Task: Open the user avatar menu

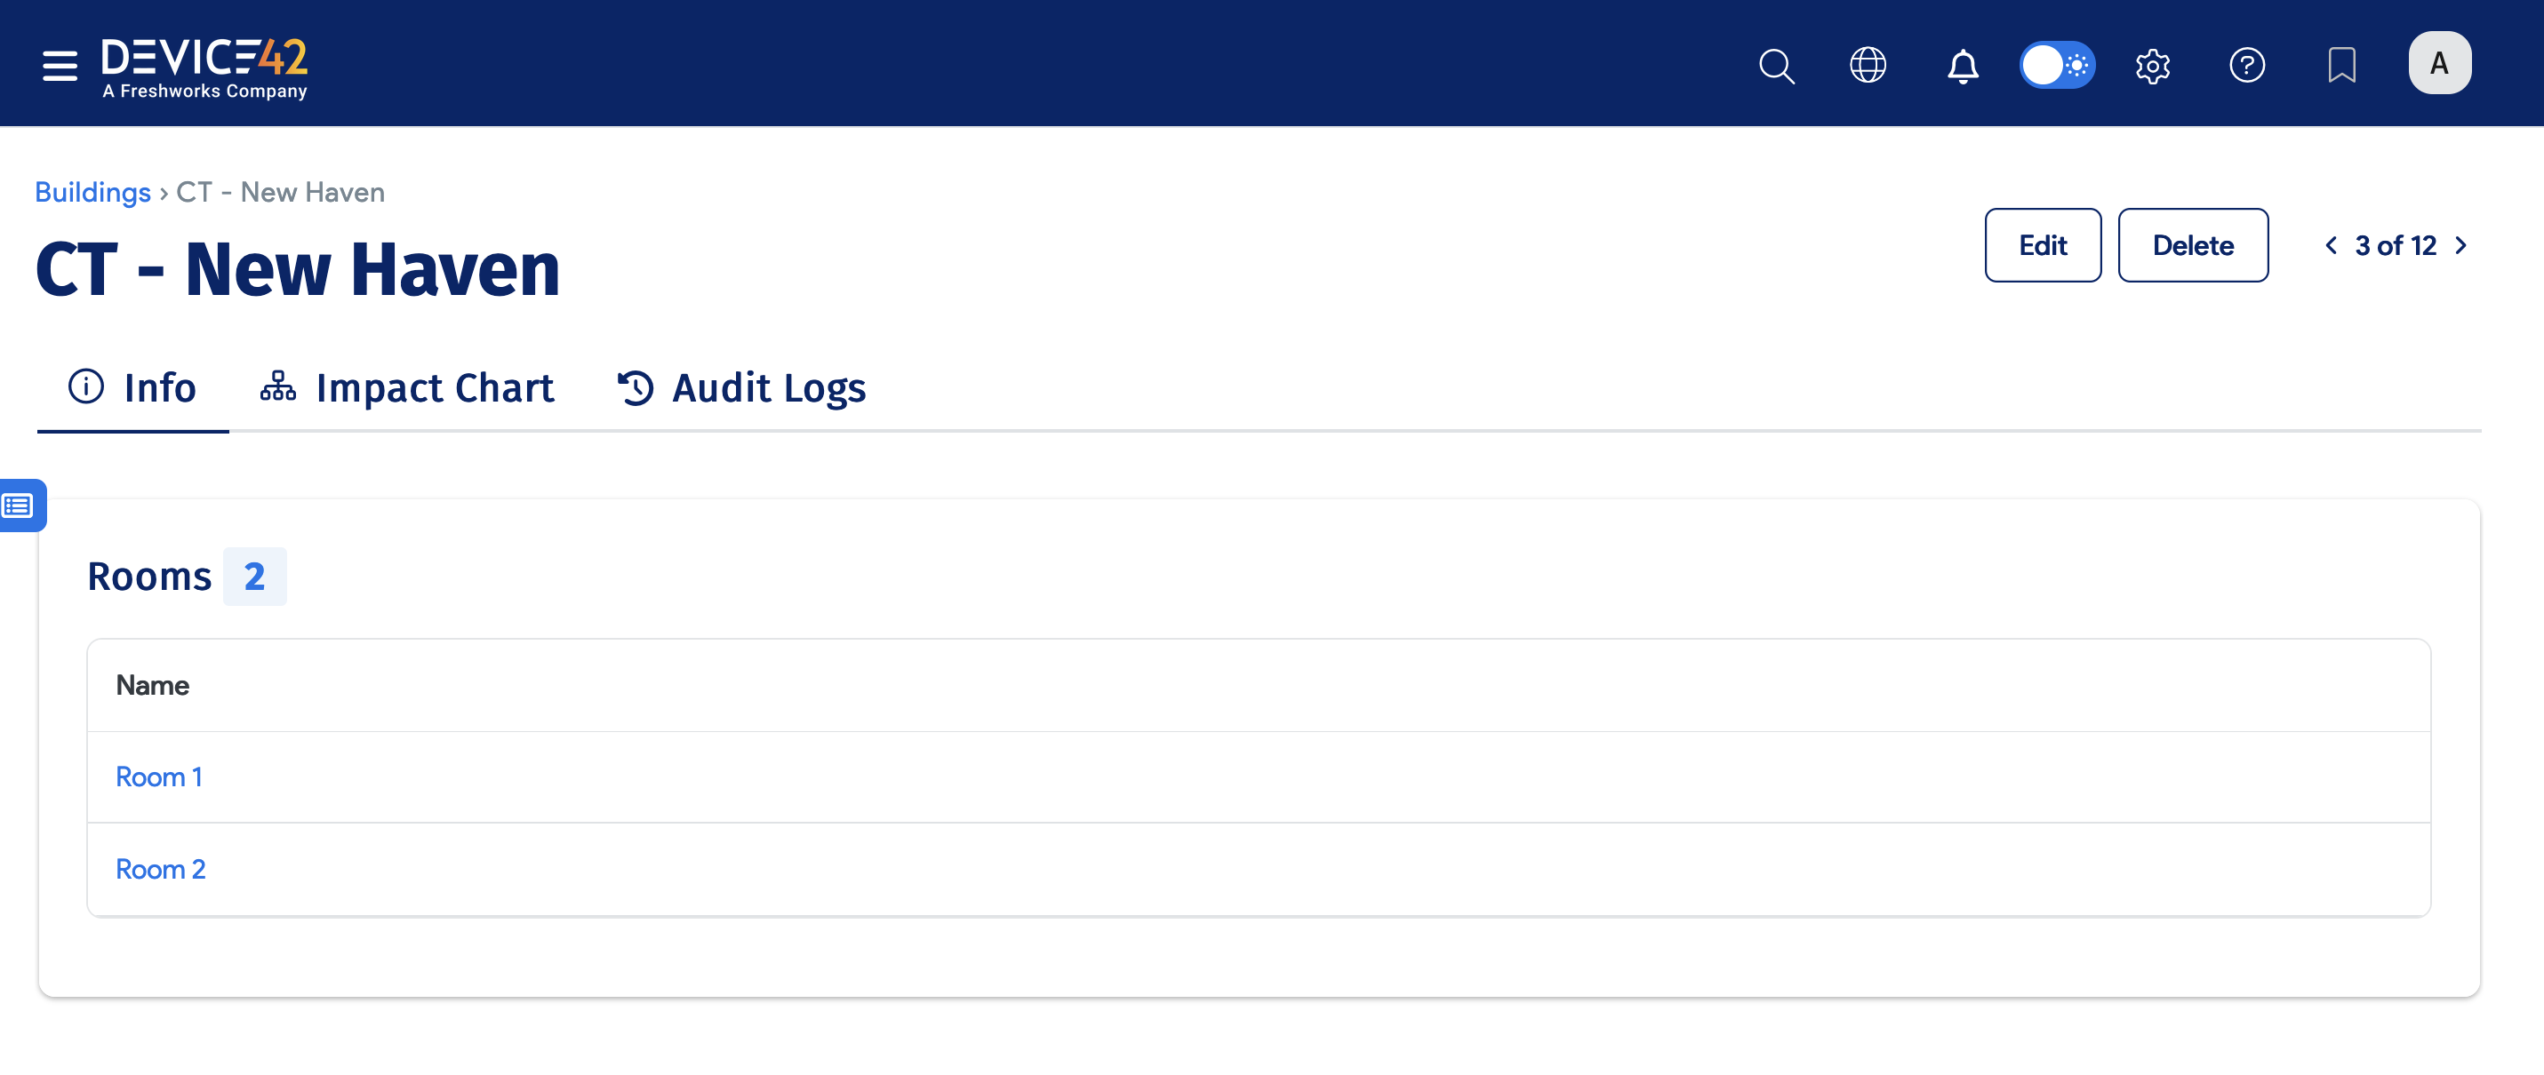Action: pos(2438,63)
